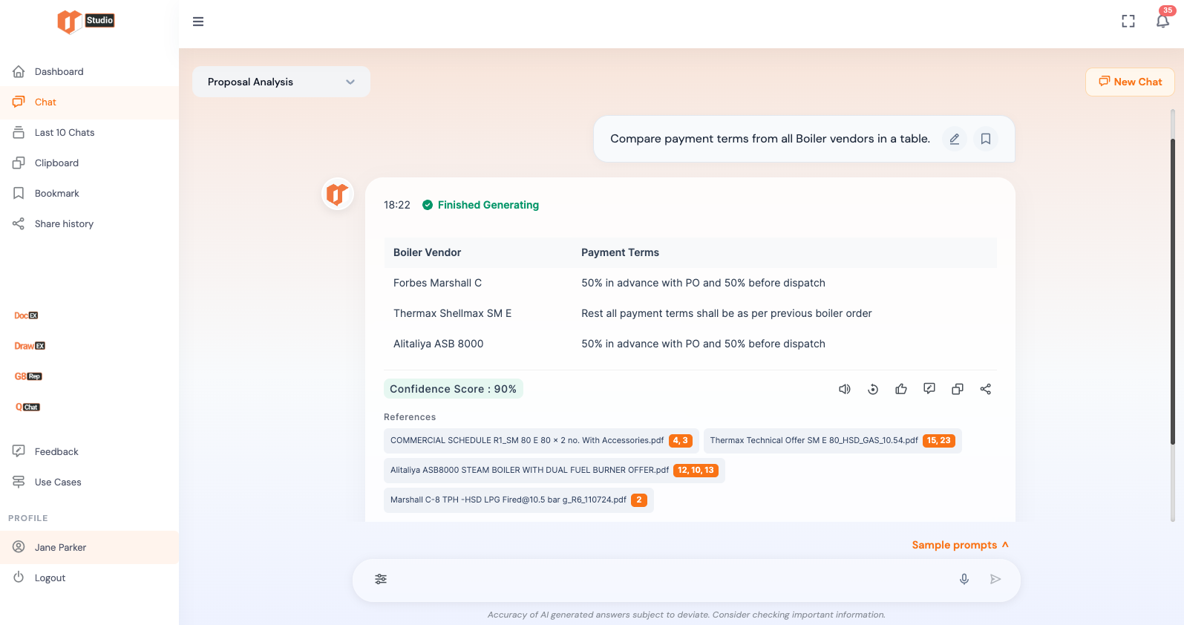Like the answer with thumbs up

[x=901, y=389]
